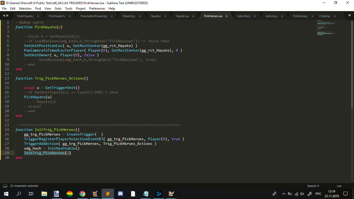Close the StateHayate.j tab
354x199 pixels.
pos(38,16)
